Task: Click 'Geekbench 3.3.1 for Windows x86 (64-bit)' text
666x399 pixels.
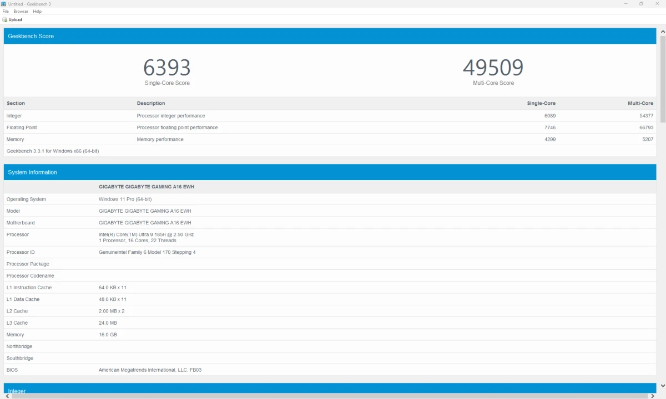Action: click(x=53, y=151)
